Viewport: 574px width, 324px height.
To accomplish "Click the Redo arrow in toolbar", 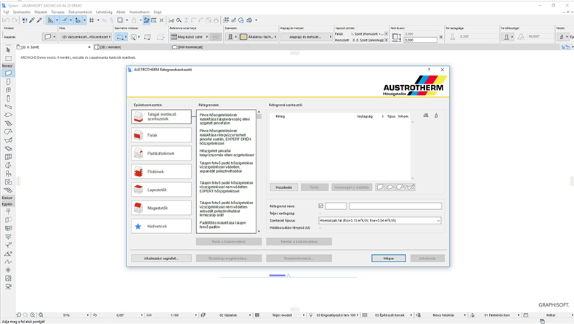I will (x=15, y=20).
